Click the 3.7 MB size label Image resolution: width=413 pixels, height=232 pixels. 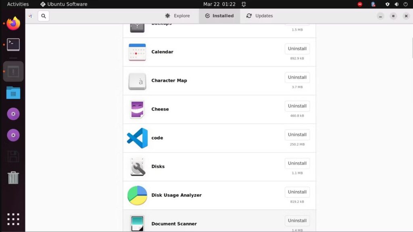(297, 87)
